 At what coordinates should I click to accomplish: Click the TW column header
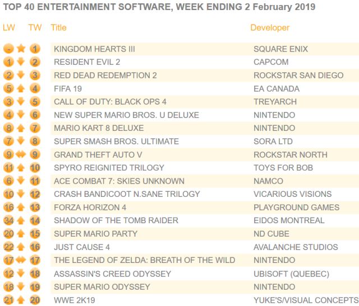[35, 27]
